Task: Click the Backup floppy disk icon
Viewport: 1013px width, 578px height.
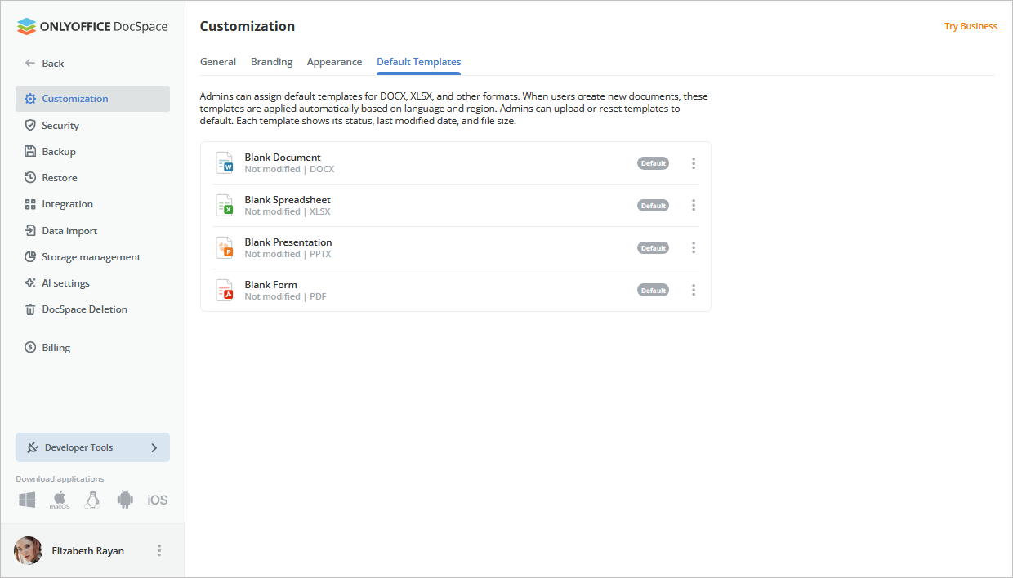Action: coord(30,151)
